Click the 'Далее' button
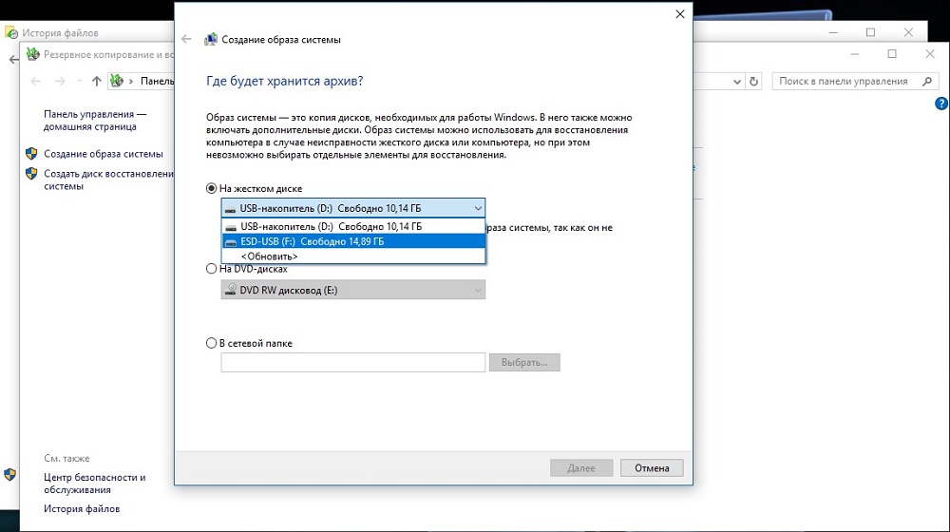950x532 pixels. (581, 467)
